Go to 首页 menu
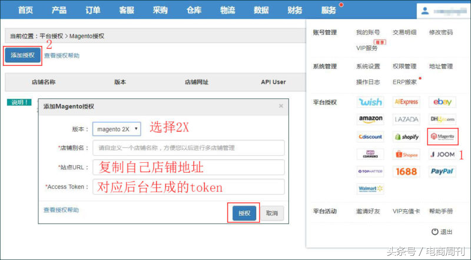471x260 pixels. (x=25, y=10)
